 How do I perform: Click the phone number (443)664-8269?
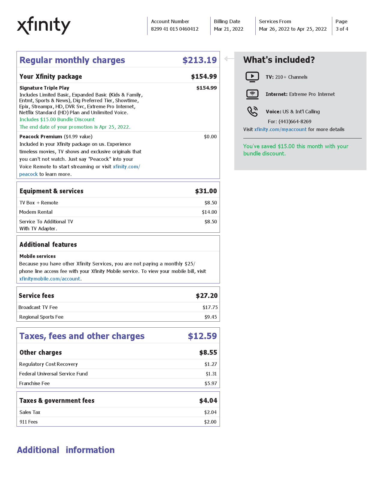(x=295, y=121)
